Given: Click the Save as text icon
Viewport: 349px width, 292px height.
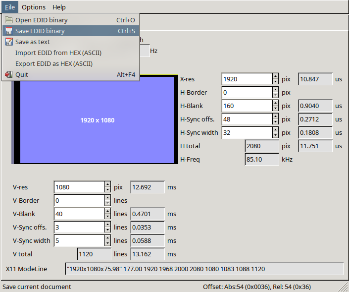Looking at the screenshot, I should coord(9,42).
